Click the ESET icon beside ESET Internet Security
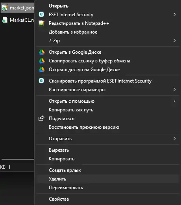181x205 pixels. pyautogui.click(x=41, y=14)
